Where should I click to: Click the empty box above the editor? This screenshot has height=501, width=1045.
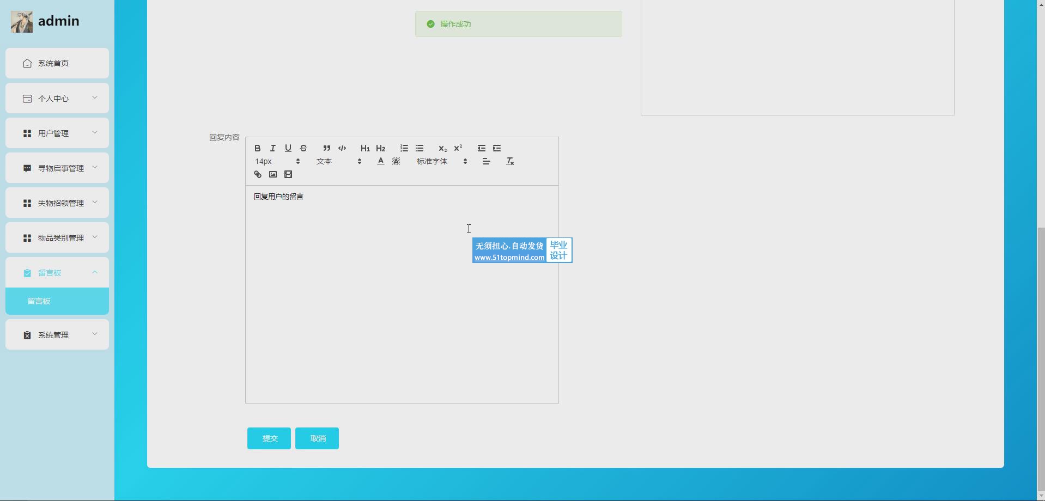point(798,57)
